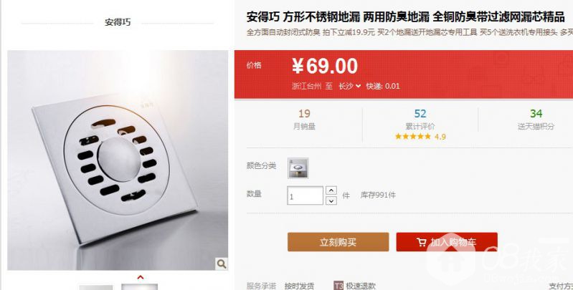The width and height of the screenshot is (573, 290).
Task: Click the red up arrow above thumbnails
Action: pos(141,278)
